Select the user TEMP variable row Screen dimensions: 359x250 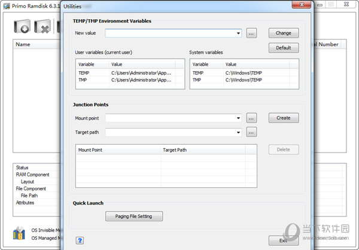pyautogui.click(x=130, y=73)
